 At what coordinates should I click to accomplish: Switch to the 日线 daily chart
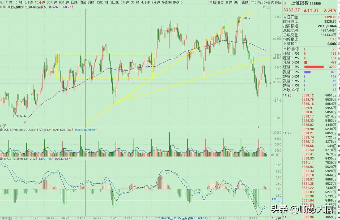click(74, 2)
